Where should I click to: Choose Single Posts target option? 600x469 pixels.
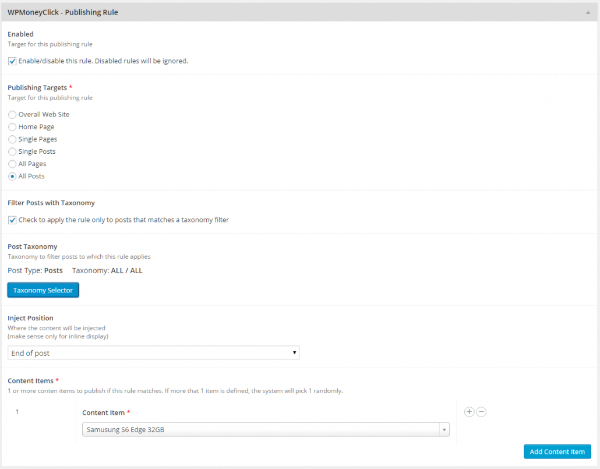pyautogui.click(x=12, y=151)
